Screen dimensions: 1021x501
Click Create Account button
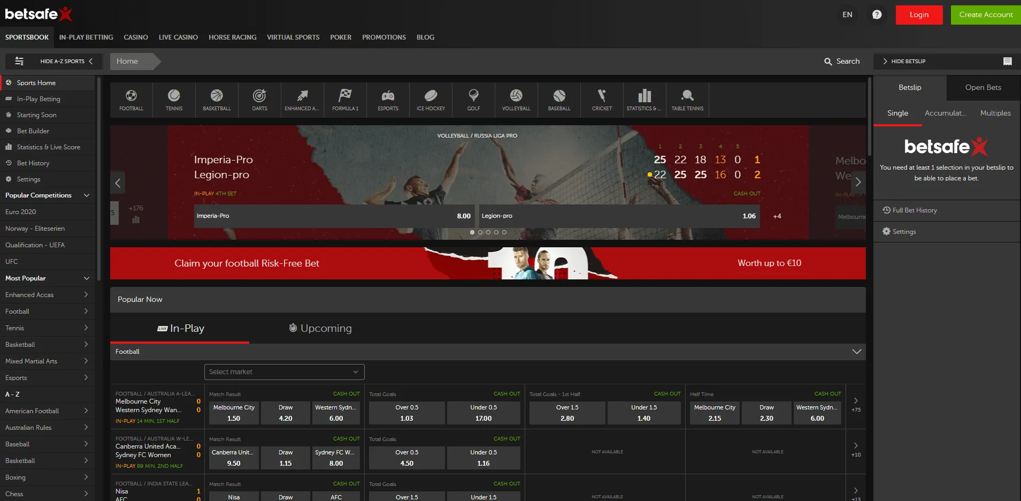point(986,14)
